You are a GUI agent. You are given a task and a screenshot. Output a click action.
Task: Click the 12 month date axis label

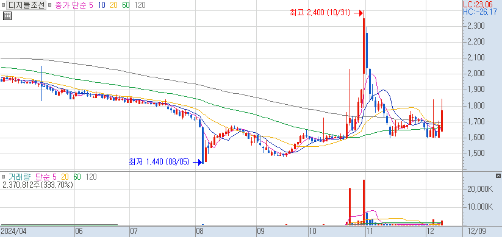click(430, 231)
